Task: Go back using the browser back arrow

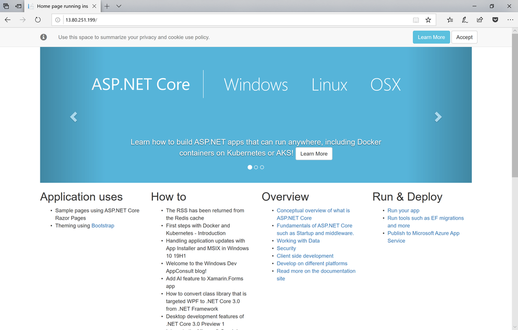Action: [8, 20]
